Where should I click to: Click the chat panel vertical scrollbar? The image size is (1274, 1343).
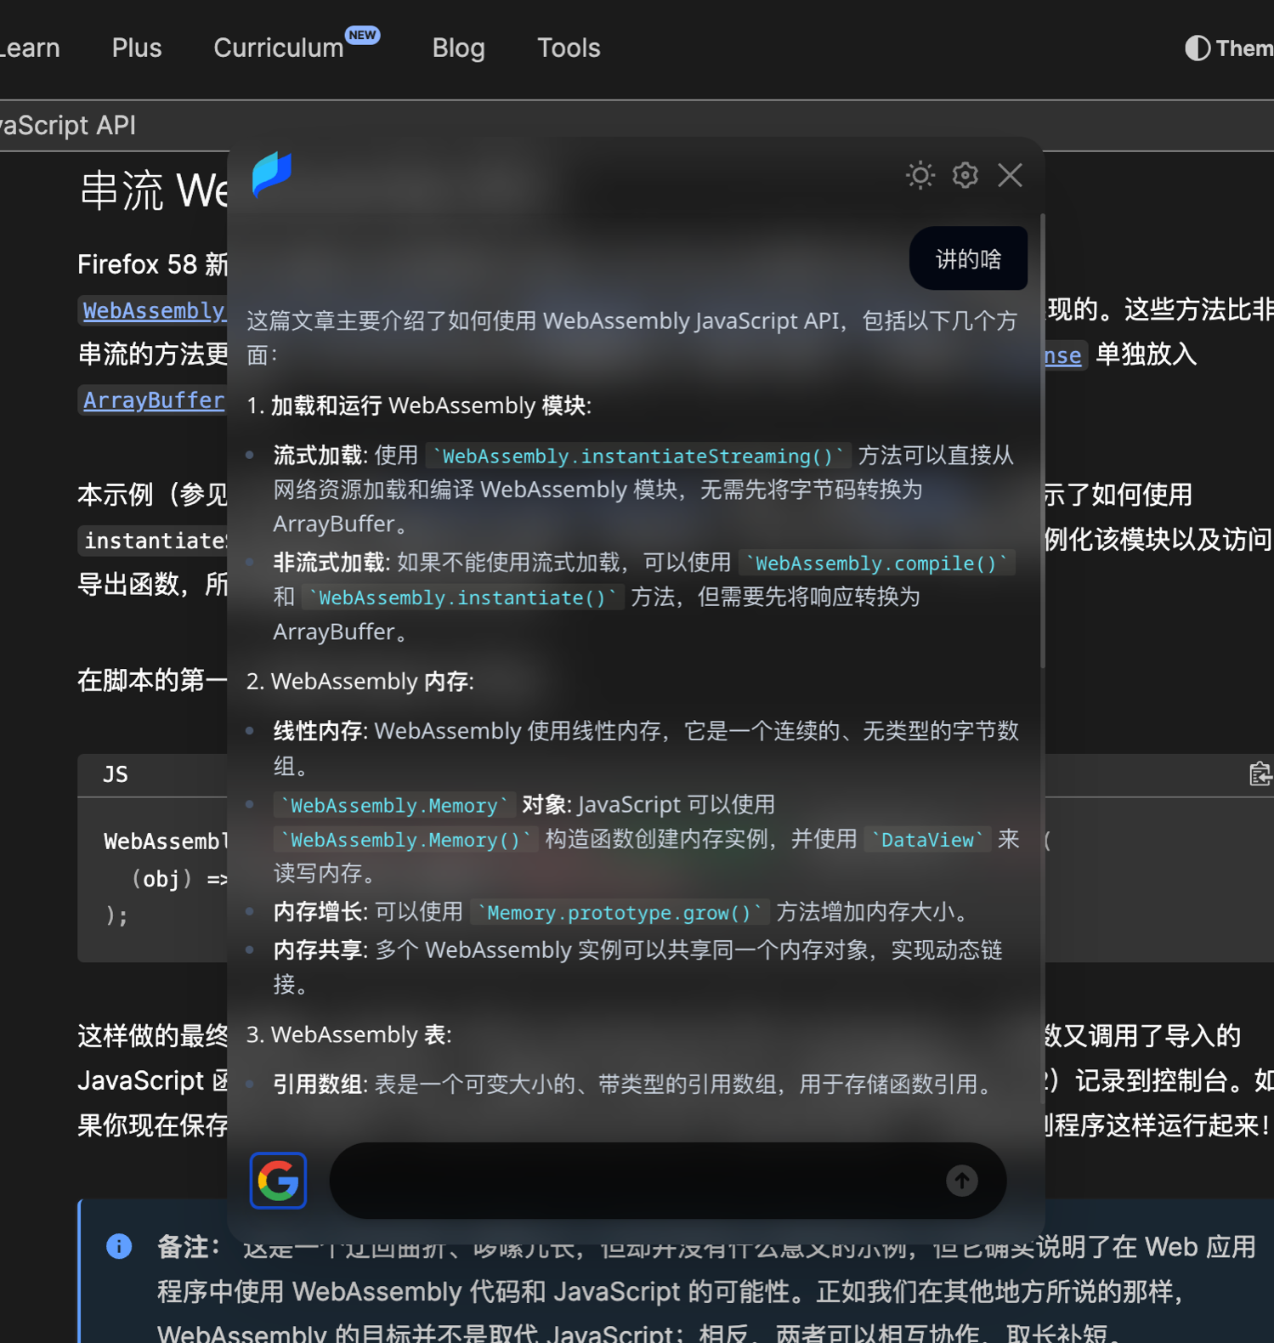1042,442
